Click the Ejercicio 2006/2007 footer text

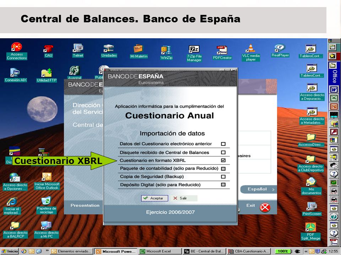pyautogui.click(x=170, y=212)
